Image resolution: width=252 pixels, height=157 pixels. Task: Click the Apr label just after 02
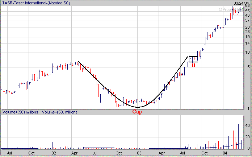[75, 153]
